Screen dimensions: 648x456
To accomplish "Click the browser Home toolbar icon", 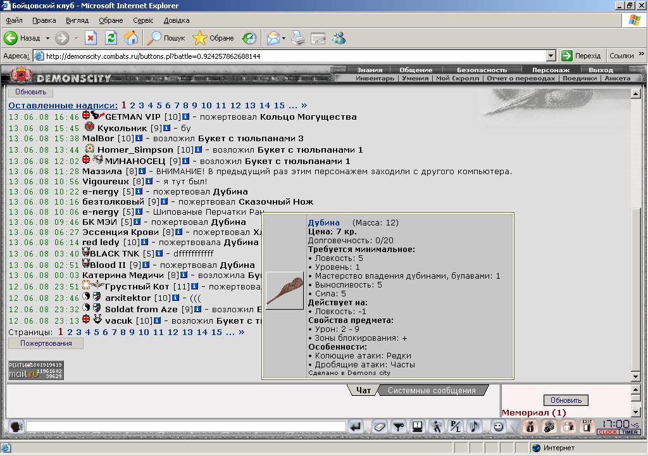I will point(131,38).
